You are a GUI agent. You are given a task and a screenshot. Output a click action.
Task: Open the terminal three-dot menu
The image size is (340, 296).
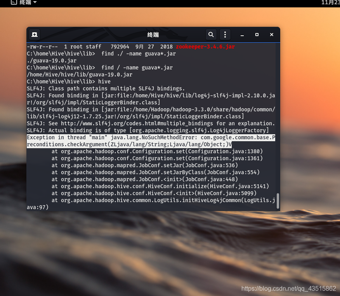coord(225,35)
